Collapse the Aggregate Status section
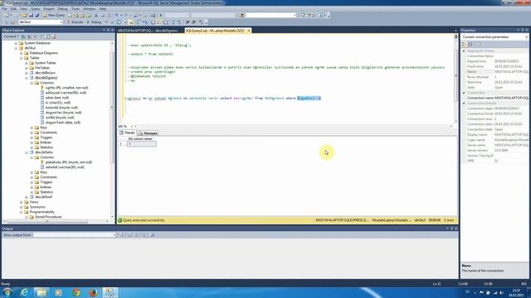 click(x=464, y=51)
